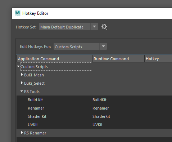Collapse the Custom Scripts tree node

pyautogui.click(x=18, y=66)
